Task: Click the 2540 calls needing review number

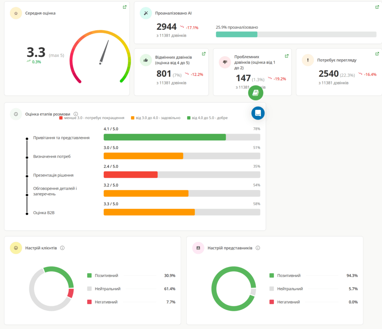Action: click(x=328, y=74)
